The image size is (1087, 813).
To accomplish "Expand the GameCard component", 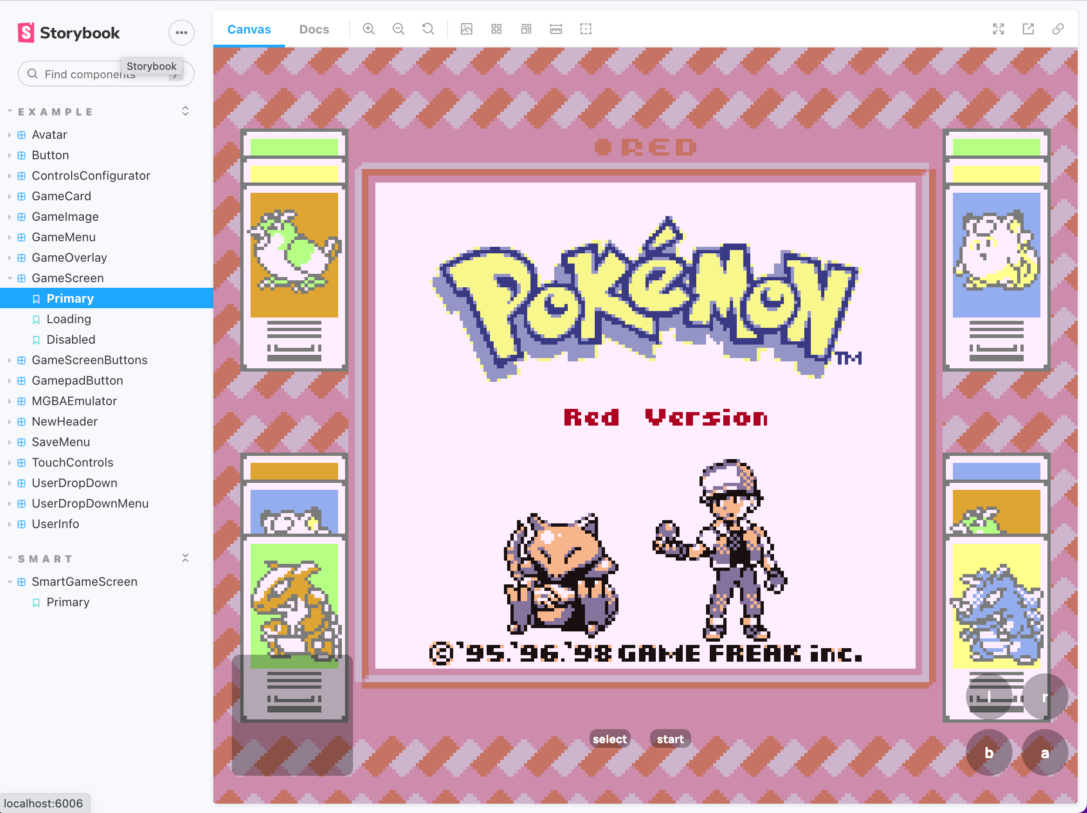I will [x=61, y=196].
